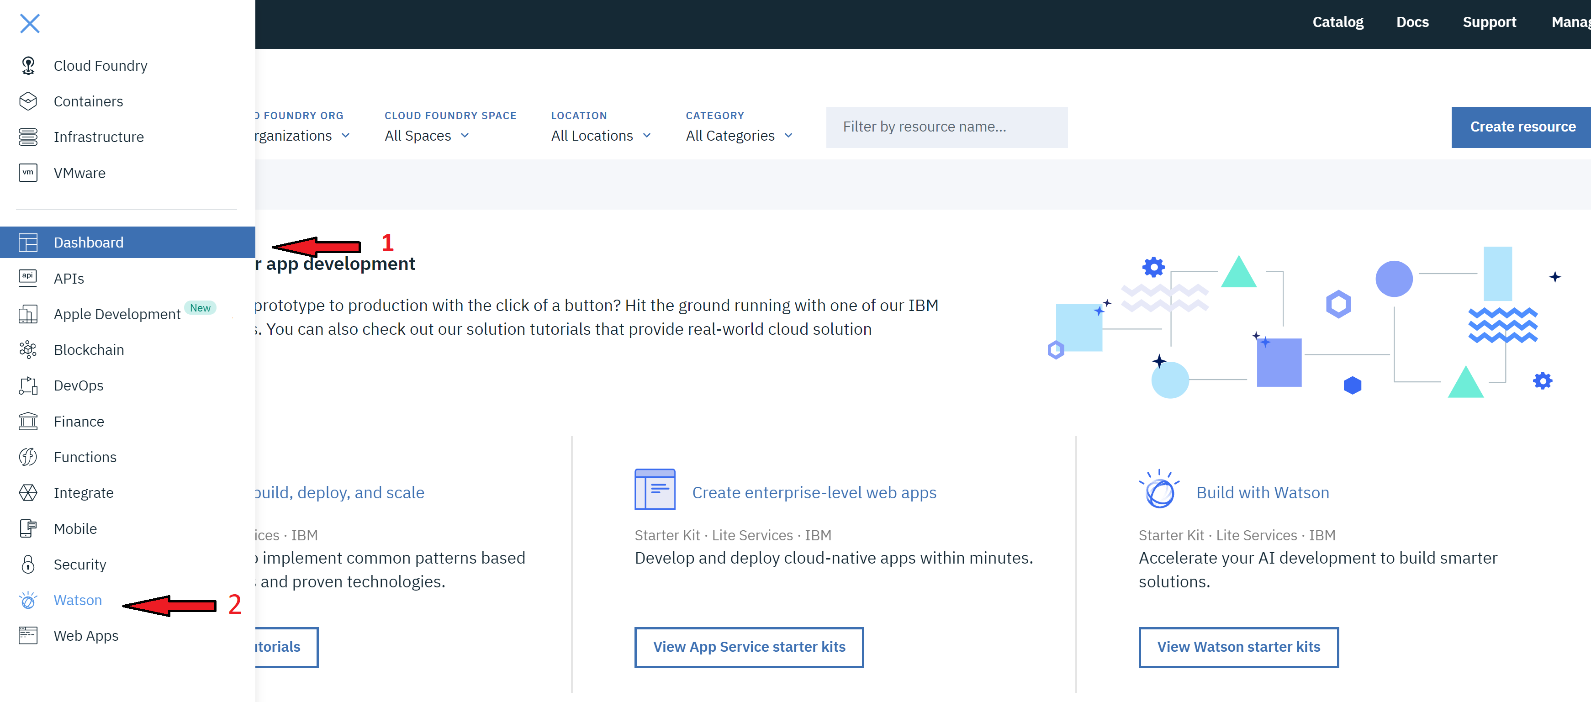Click the Finance bank icon
This screenshot has width=1591, height=702.
(x=28, y=421)
